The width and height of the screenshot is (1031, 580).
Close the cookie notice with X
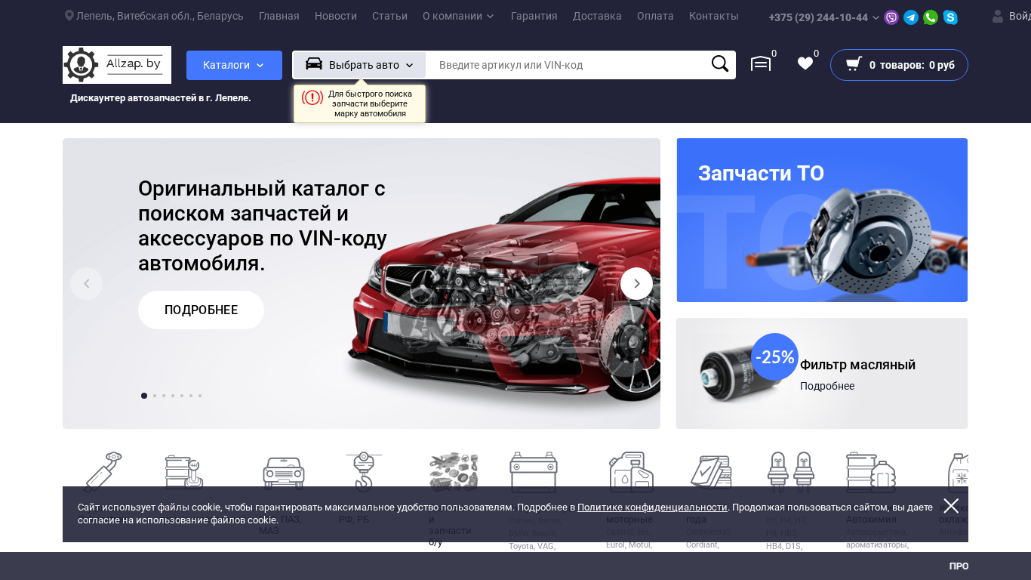[951, 506]
